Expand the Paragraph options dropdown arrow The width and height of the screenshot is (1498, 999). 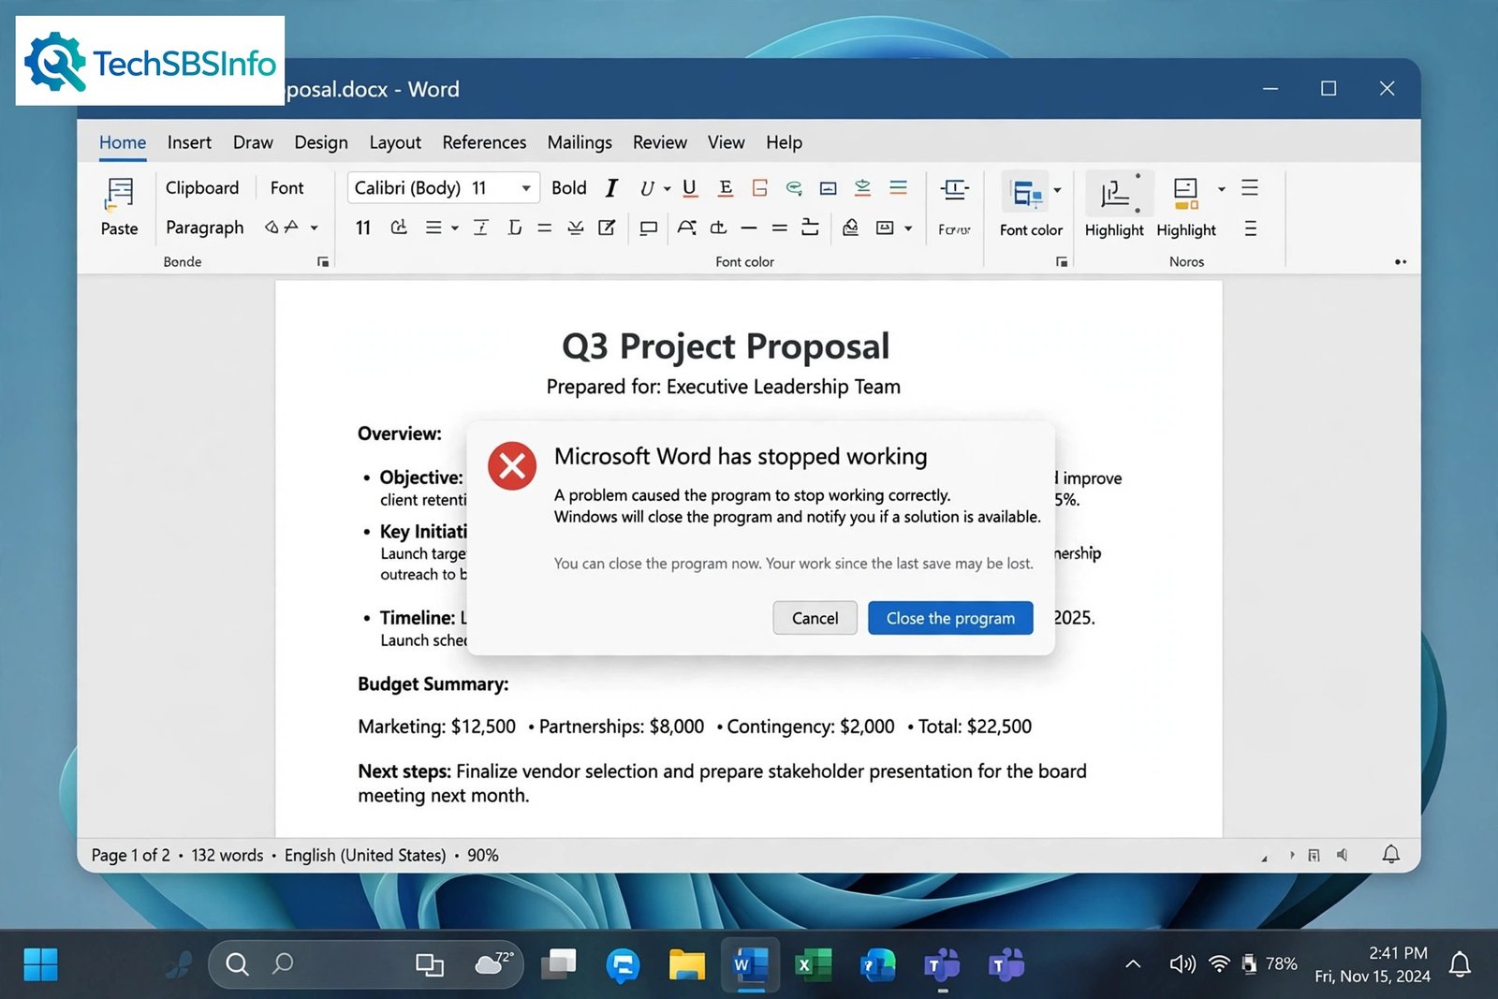pos(315,228)
